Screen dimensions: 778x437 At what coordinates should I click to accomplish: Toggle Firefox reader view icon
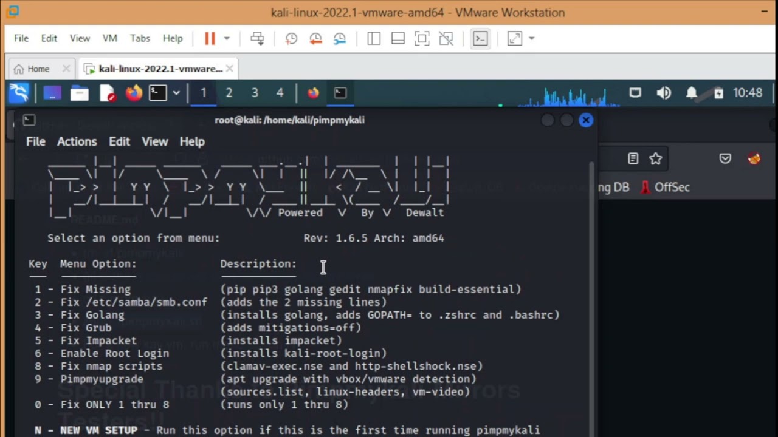click(x=633, y=158)
